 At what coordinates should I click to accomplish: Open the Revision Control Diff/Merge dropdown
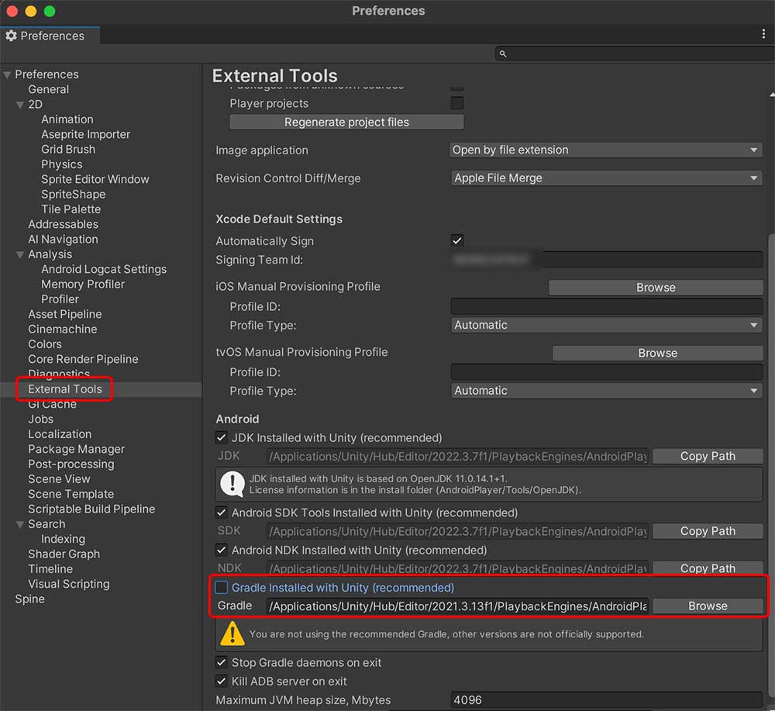604,178
